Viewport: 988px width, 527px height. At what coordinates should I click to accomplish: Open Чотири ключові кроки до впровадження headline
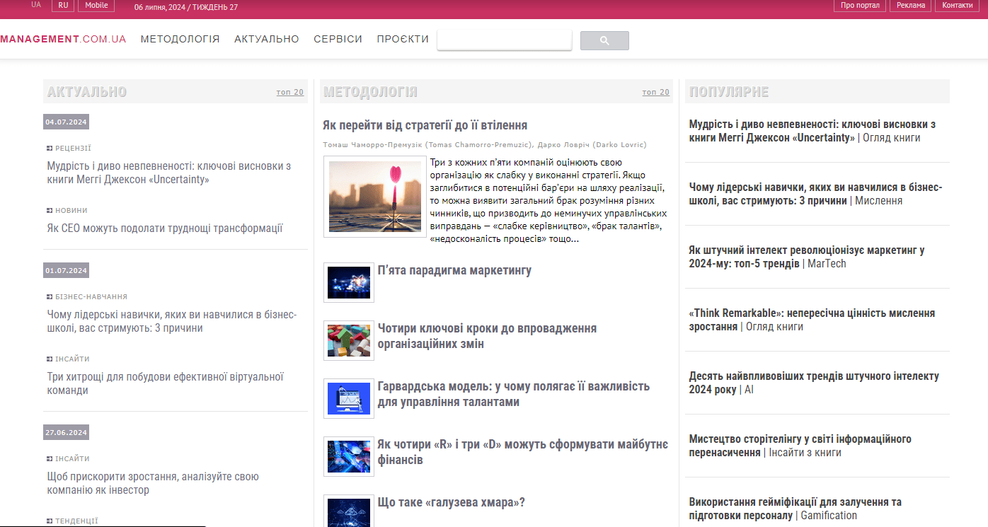coord(487,336)
